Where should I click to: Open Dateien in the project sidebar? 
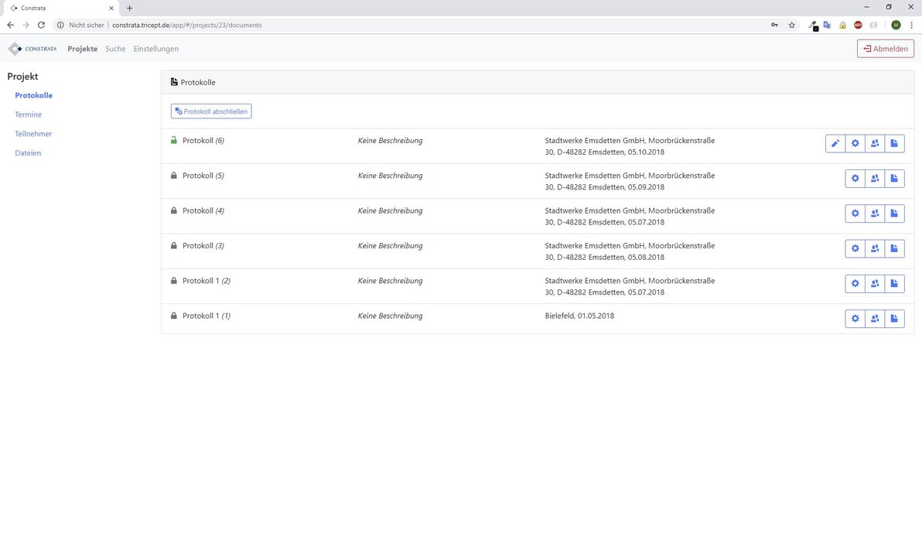tap(28, 153)
